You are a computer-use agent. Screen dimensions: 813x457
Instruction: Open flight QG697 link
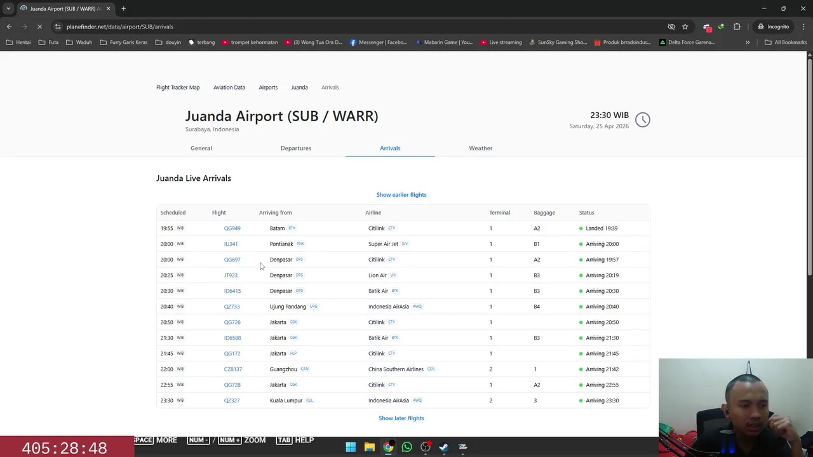pyautogui.click(x=232, y=260)
